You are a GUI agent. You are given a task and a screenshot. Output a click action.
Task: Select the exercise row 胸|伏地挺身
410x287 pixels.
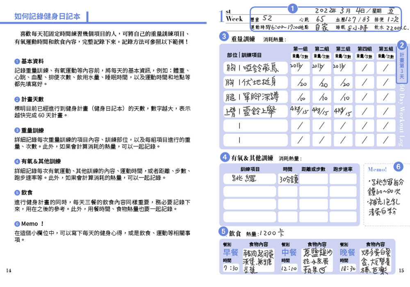255,82
